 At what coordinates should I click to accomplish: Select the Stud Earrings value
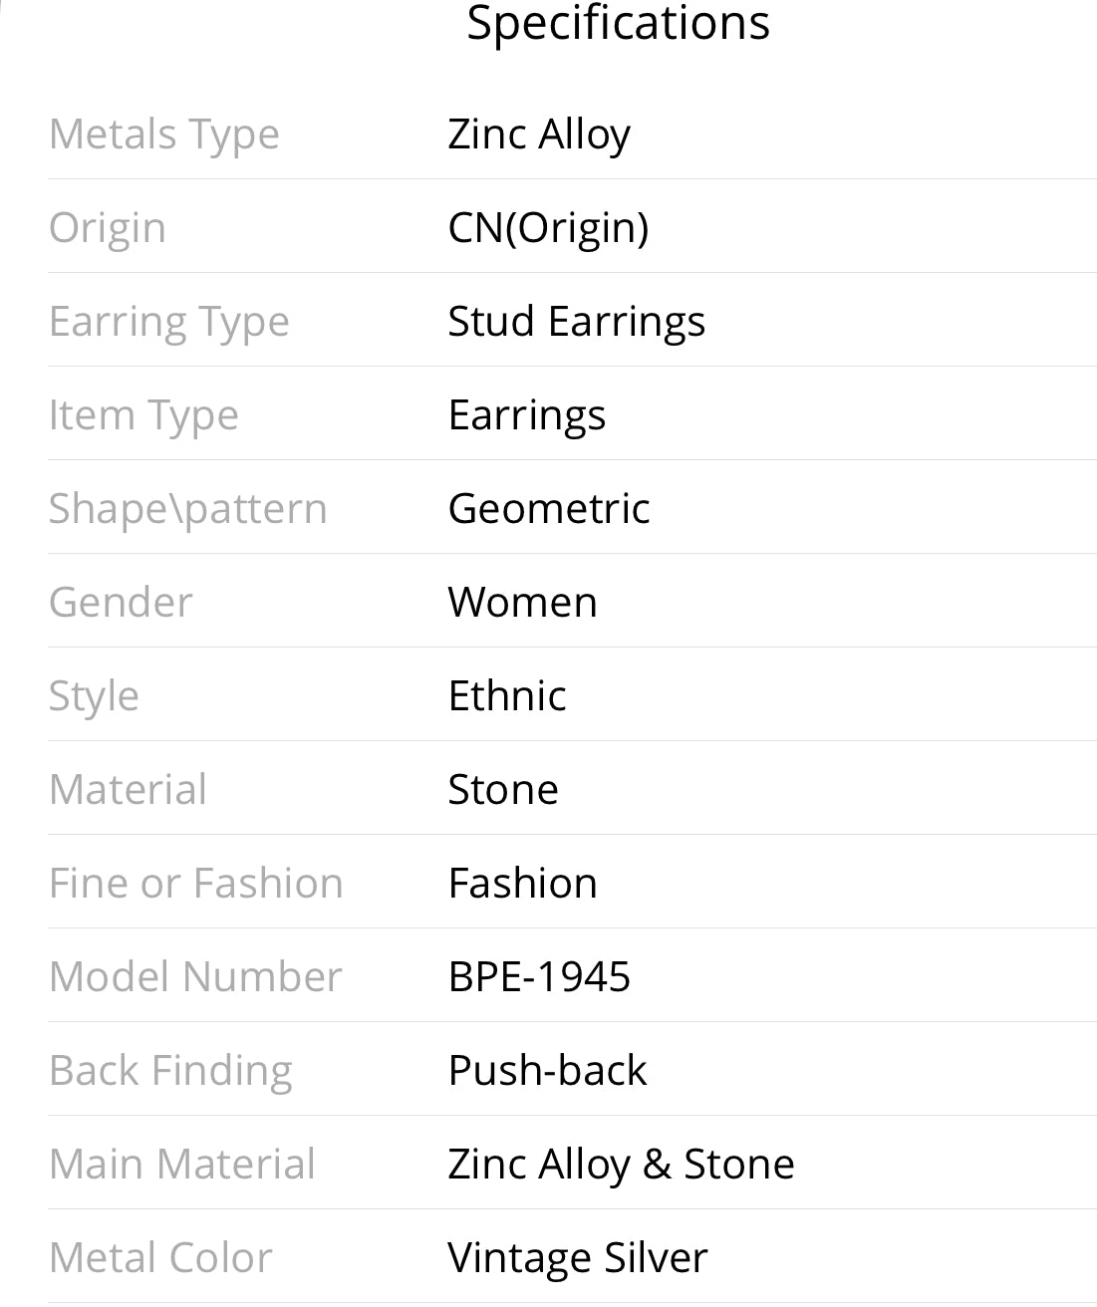click(576, 323)
